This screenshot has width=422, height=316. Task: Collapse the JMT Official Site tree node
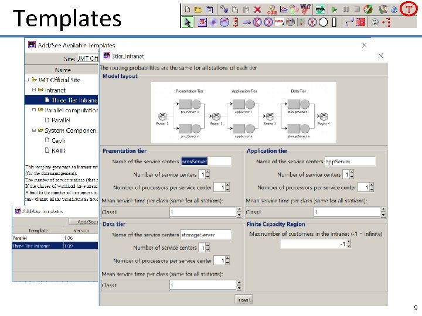[x=28, y=80]
